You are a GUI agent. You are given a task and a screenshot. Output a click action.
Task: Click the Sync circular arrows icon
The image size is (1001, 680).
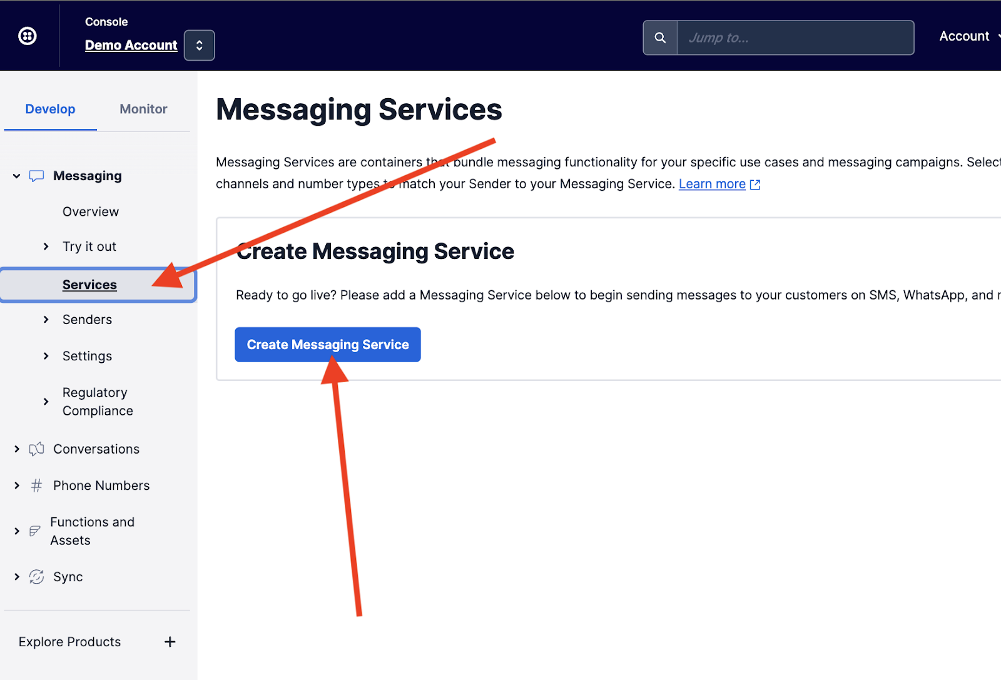(x=37, y=577)
